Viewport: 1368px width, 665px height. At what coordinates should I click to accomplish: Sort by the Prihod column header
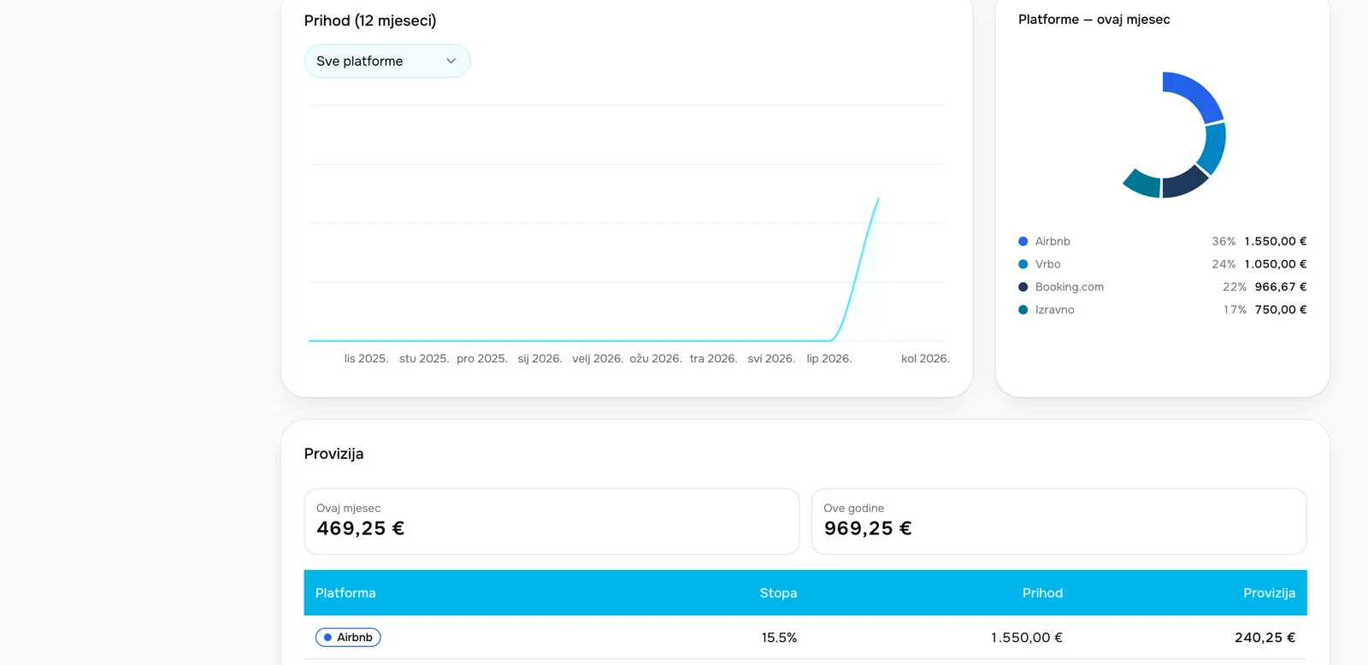tap(1042, 593)
